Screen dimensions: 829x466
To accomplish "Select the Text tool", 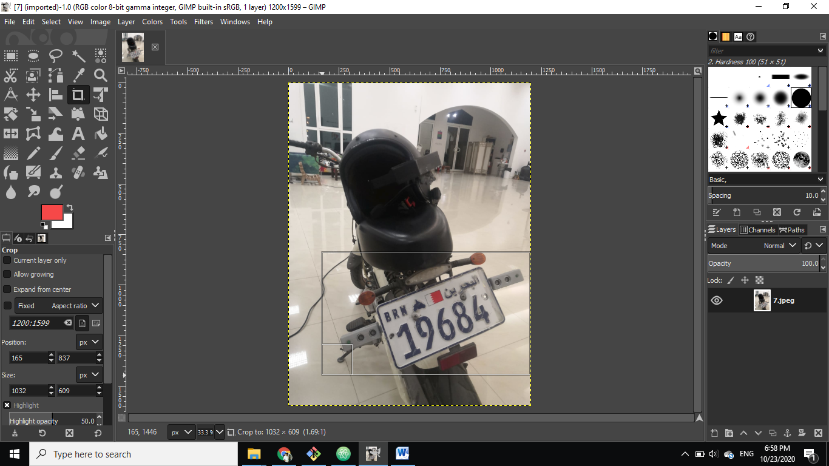I will 78,133.
